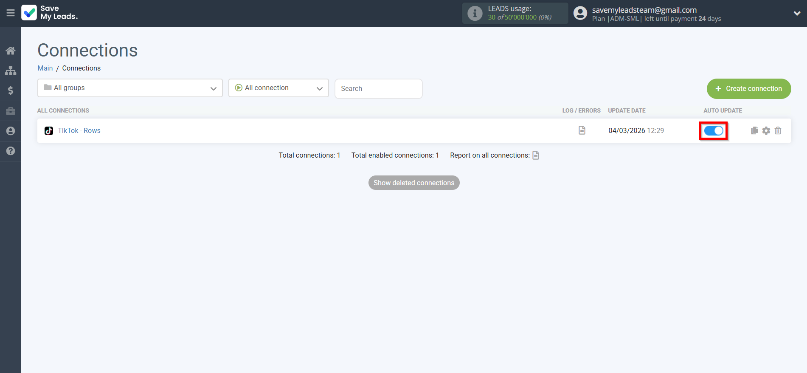This screenshot has height=373, width=807.
Task: Click the help question mark icon
Action: [x=11, y=151]
